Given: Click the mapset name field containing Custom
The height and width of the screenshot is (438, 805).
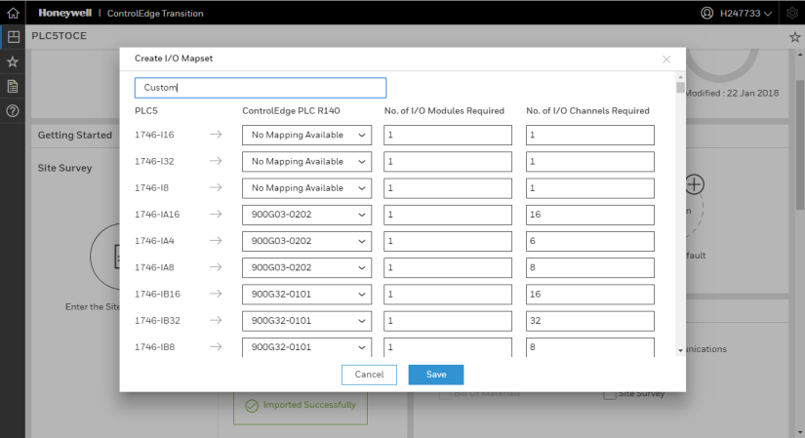Looking at the screenshot, I should [261, 88].
